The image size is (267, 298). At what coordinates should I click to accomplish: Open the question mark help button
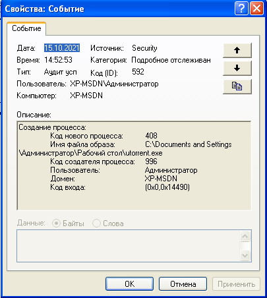coord(241,9)
